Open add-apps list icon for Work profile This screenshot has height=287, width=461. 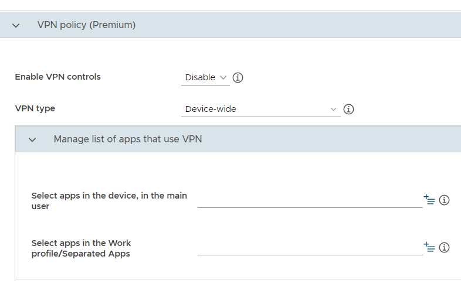(429, 247)
